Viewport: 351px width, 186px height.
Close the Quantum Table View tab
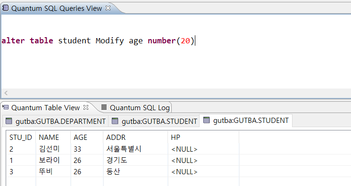86,107
